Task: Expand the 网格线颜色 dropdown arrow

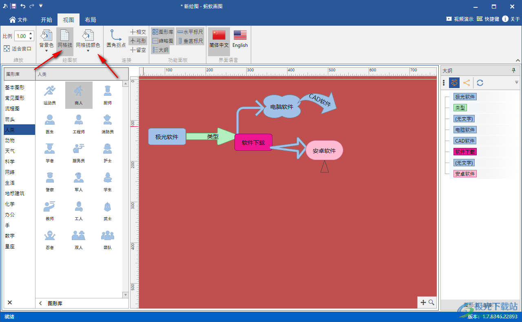Action: pos(88,51)
